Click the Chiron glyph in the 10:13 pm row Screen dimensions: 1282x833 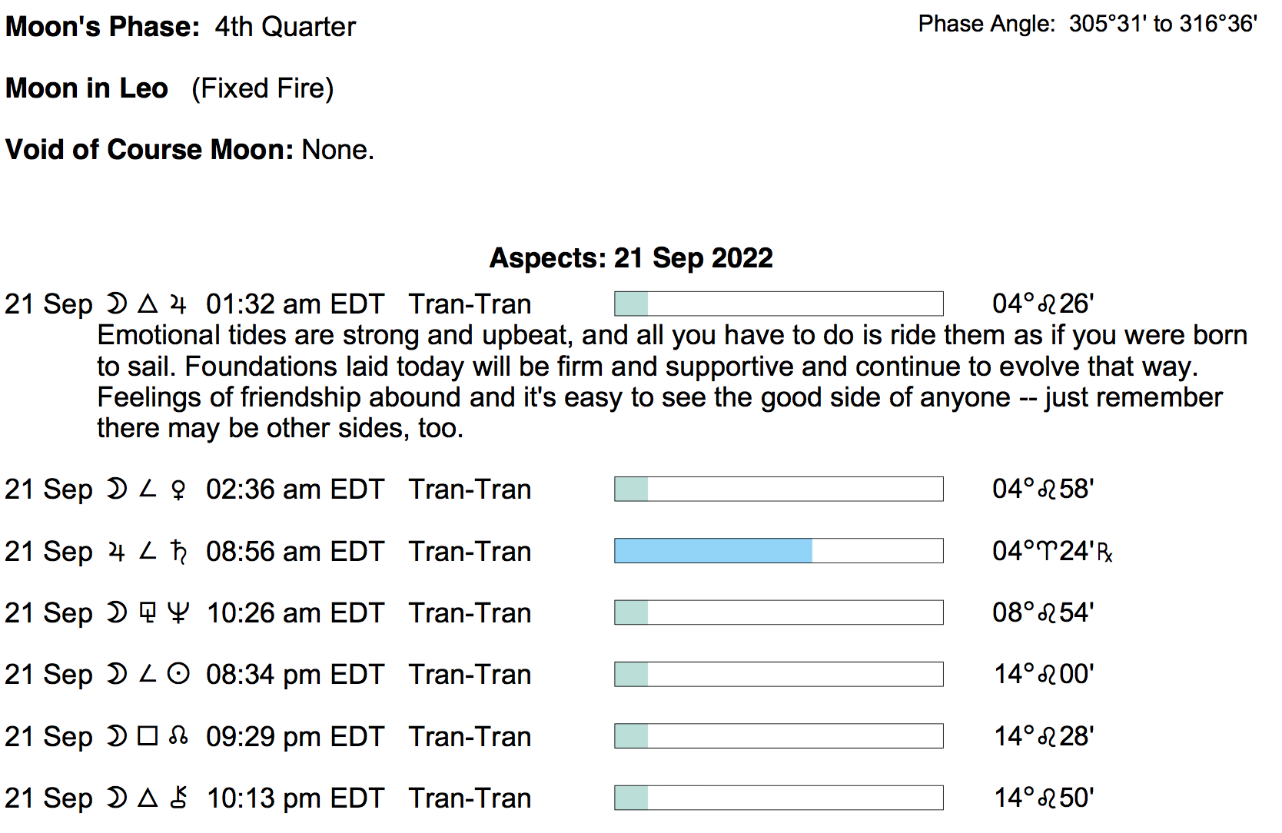coord(178,798)
